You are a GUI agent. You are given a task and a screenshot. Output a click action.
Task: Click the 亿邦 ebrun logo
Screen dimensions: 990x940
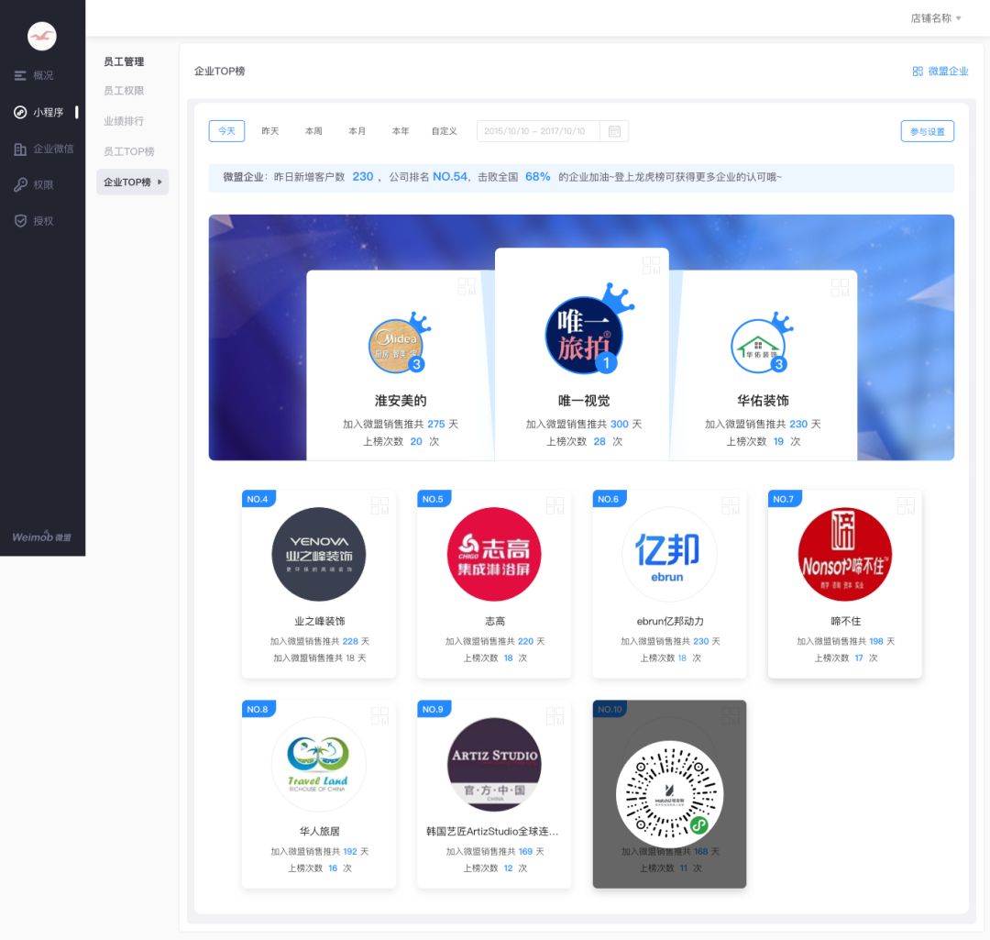(669, 554)
